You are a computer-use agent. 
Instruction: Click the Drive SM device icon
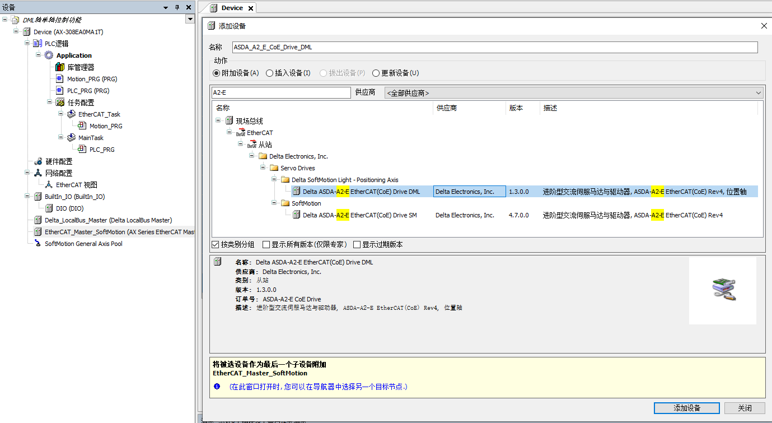tap(296, 215)
